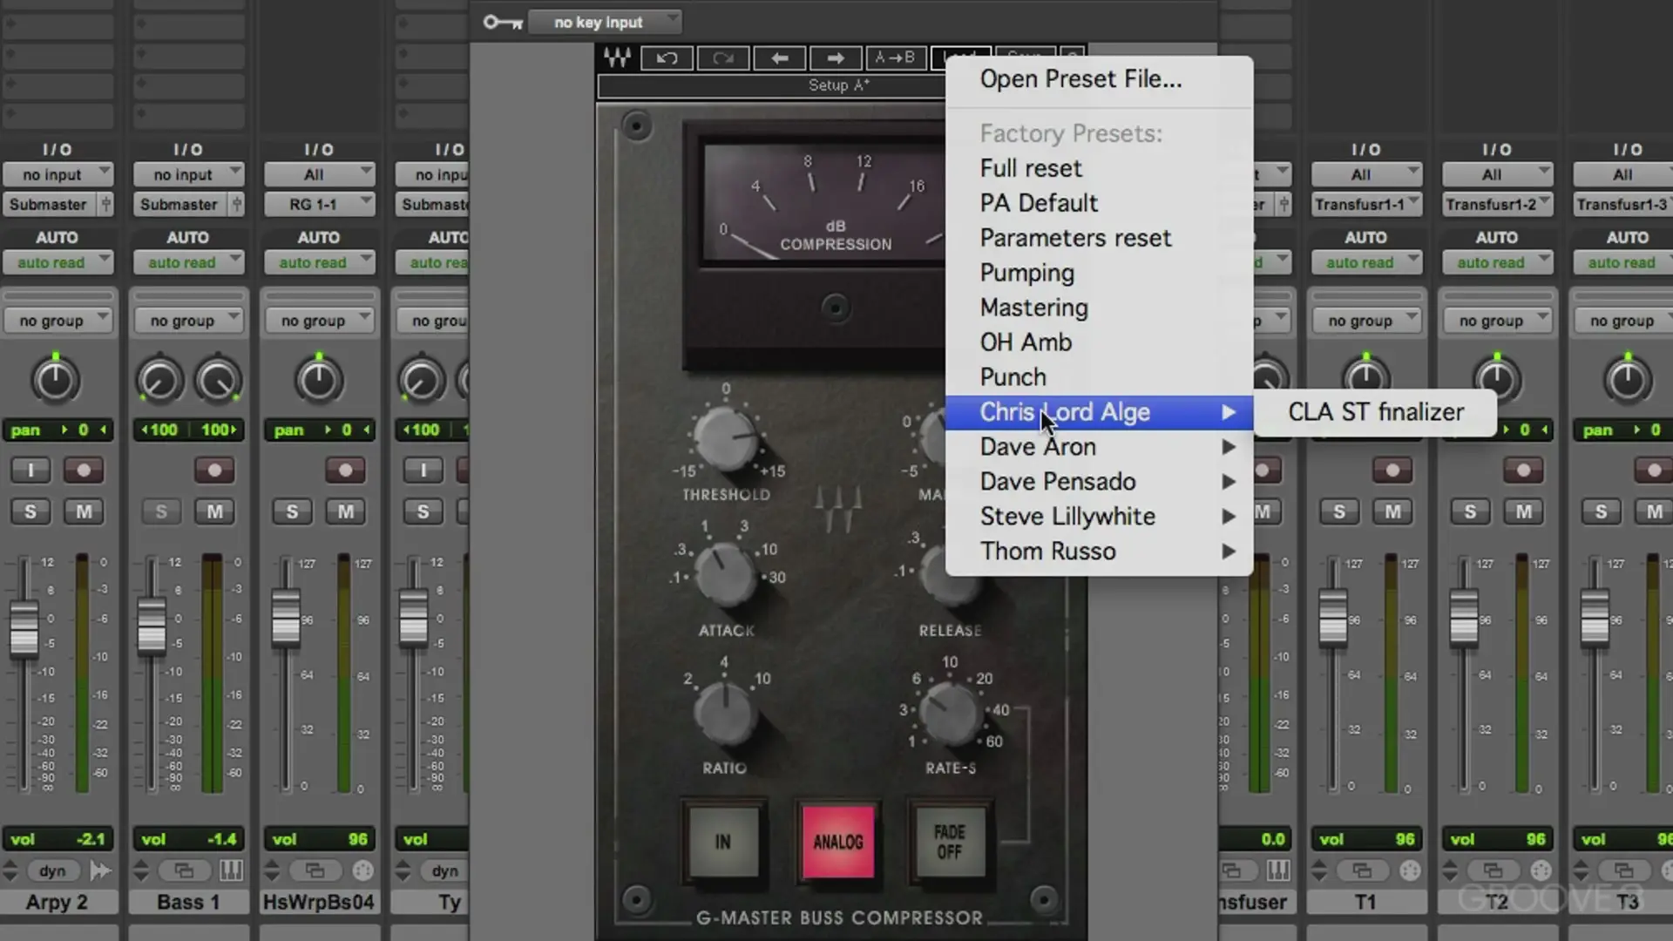This screenshot has height=941, width=1673.
Task: Toggle the FADE OFF button
Action: click(950, 842)
